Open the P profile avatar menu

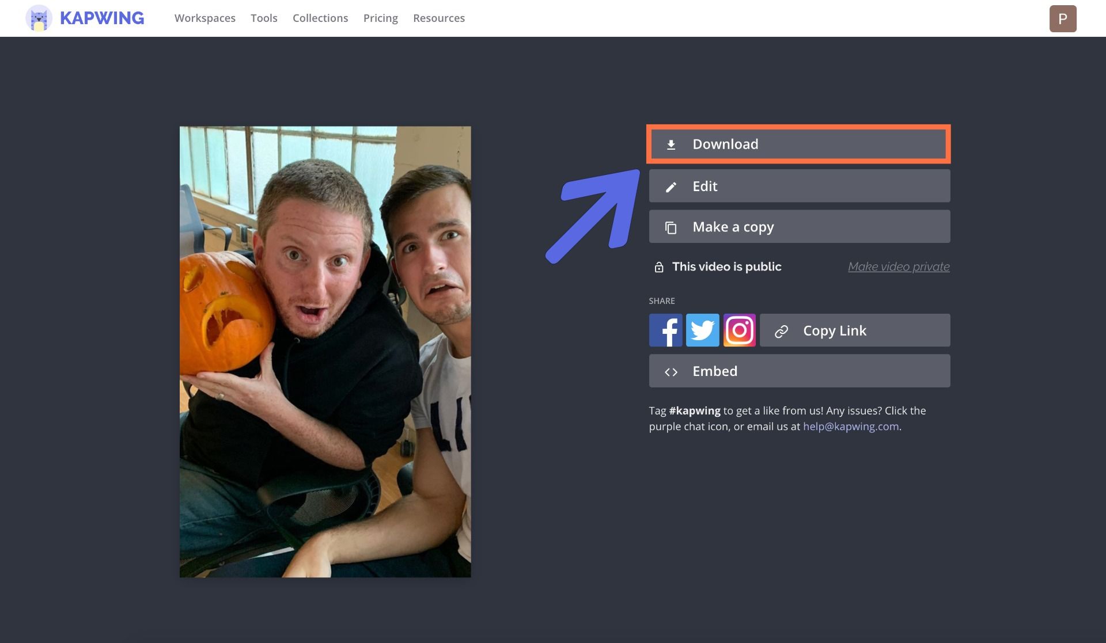coord(1063,18)
